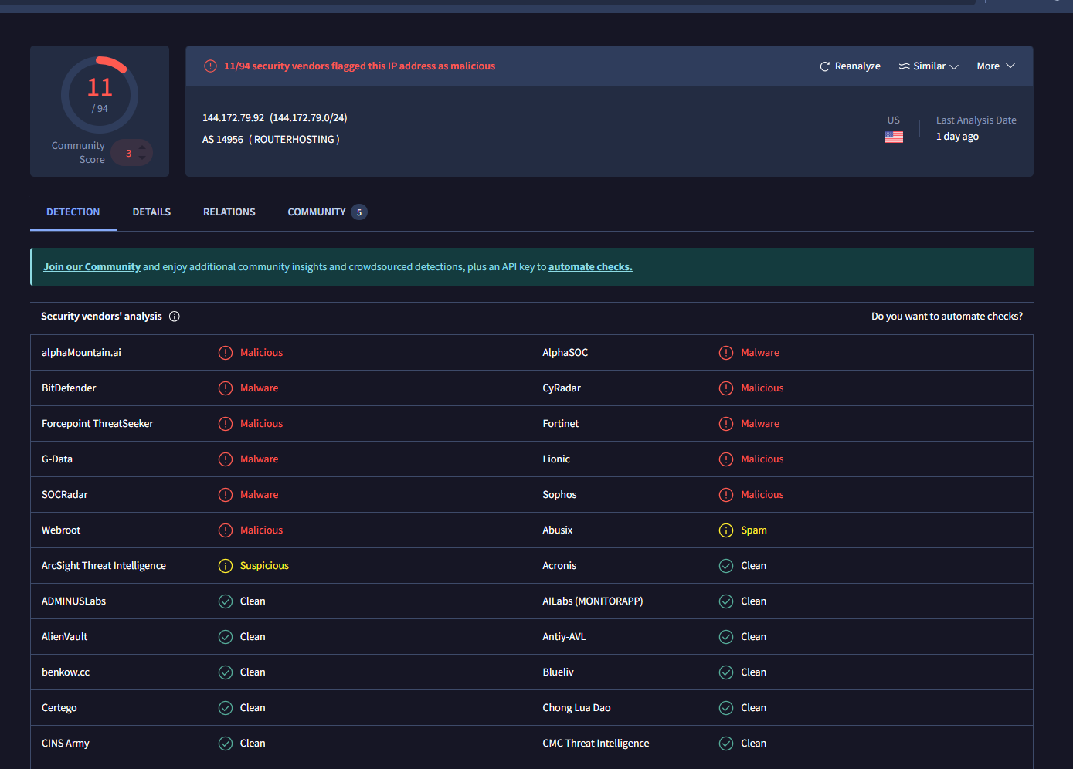Click the ROUTERHOSTING owner name
This screenshot has width=1073, height=769.
click(294, 140)
